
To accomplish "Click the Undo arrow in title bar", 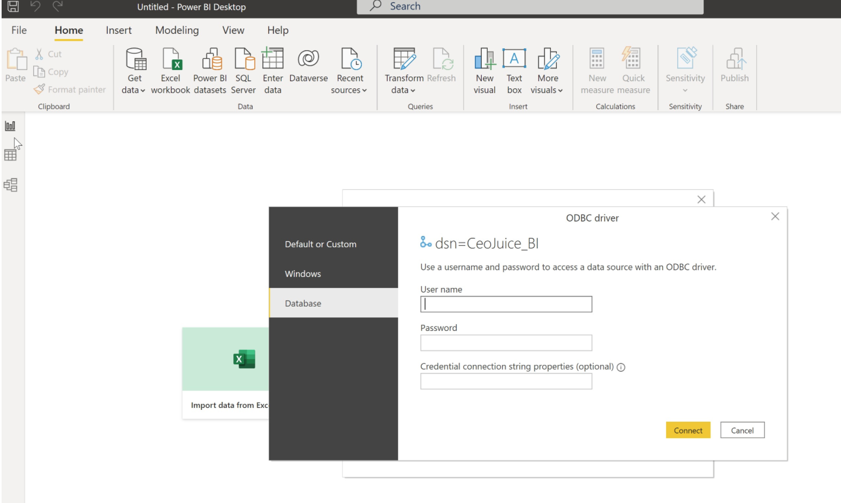I will click(35, 6).
